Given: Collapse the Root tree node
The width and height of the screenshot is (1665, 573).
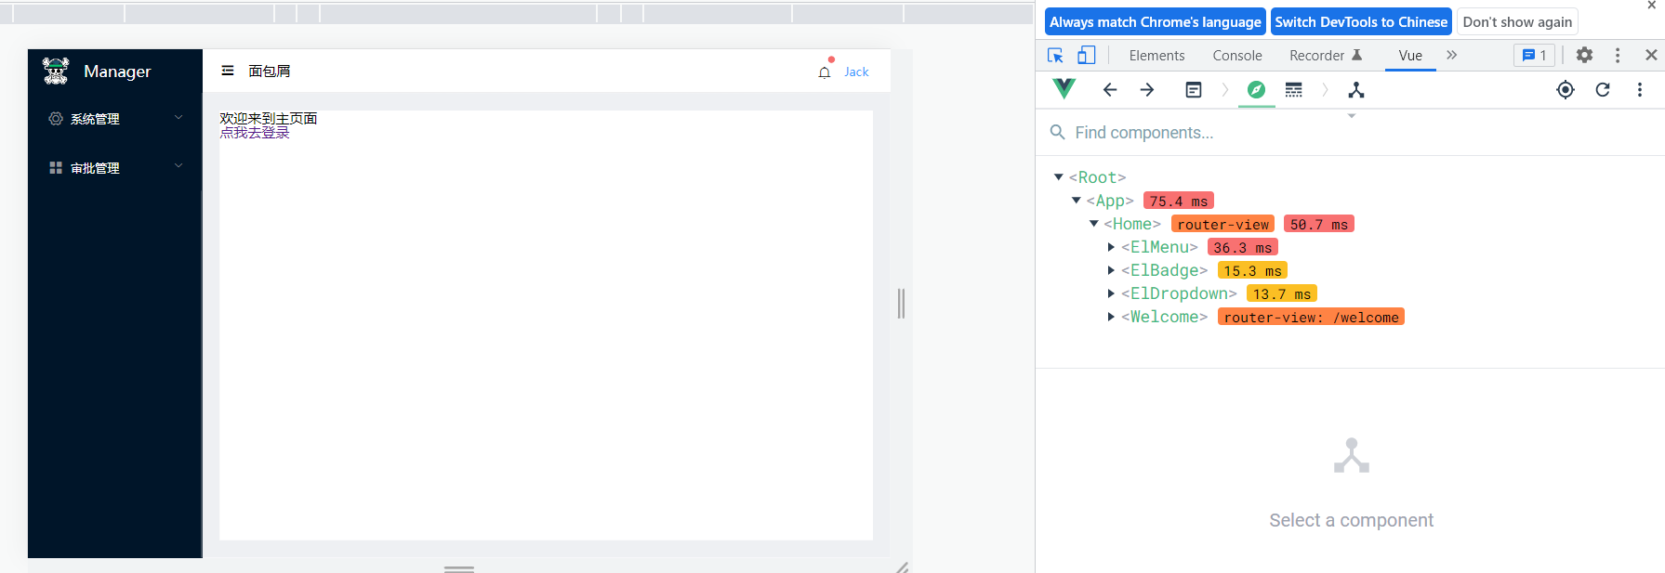Looking at the screenshot, I should pyautogui.click(x=1058, y=177).
